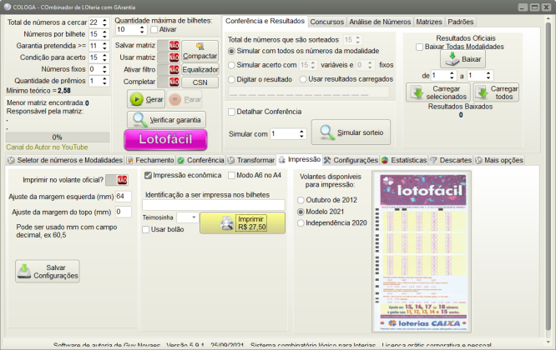Image resolution: width=556 pixels, height=350 pixels.
Task: Click the Identificação a ser impressa field
Action: point(214,205)
